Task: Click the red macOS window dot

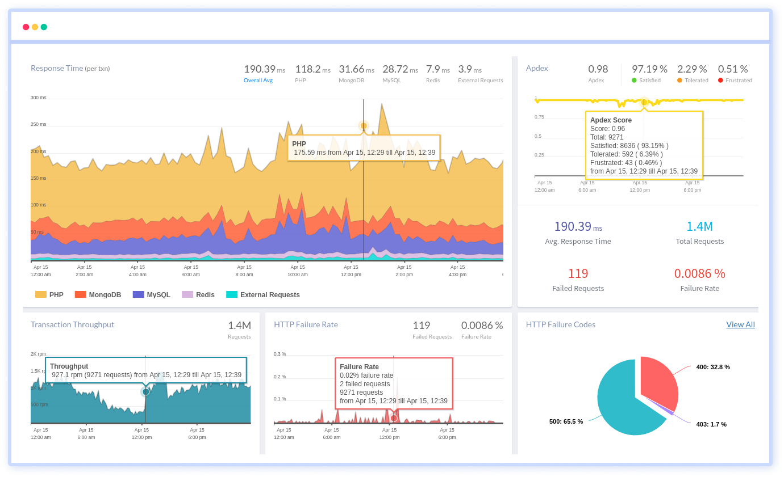Action: pyautogui.click(x=26, y=27)
